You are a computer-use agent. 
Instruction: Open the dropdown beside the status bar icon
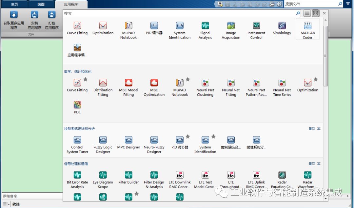[9, 204]
